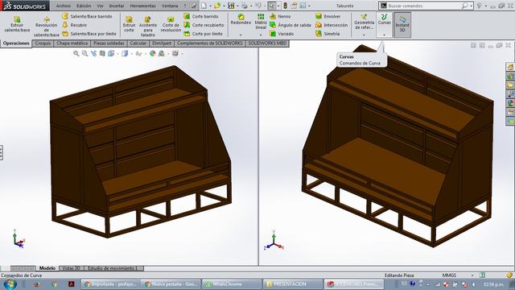Open the PRESENTACION taskbar window

(x=293, y=284)
